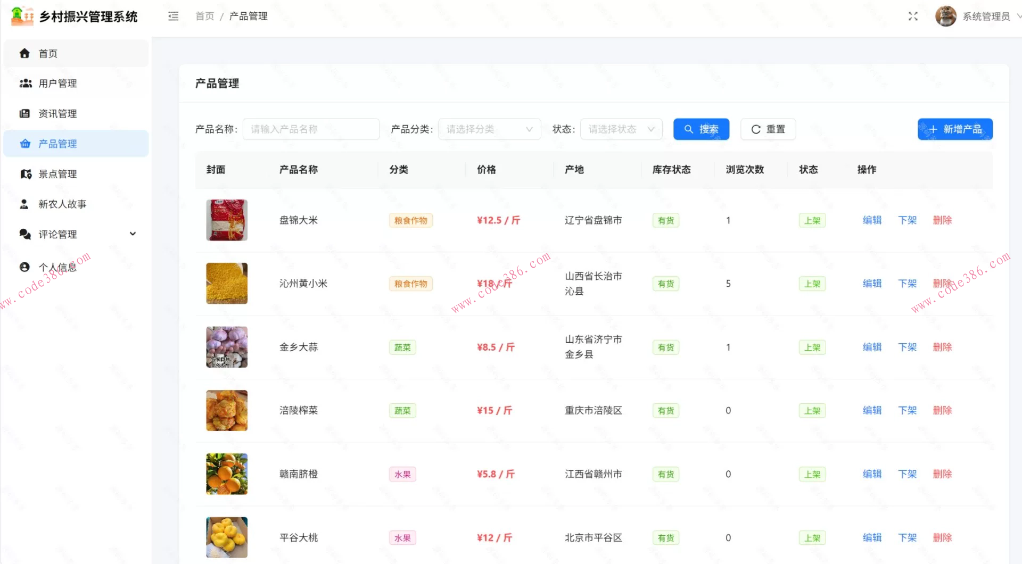Click the 重置 reset button
The image size is (1022, 564).
pos(768,129)
